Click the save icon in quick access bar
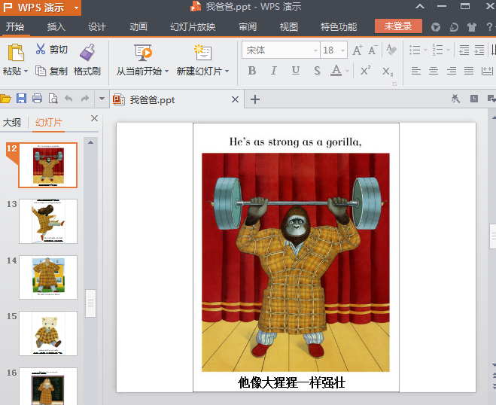The image size is (496, 405). (21, 99)
